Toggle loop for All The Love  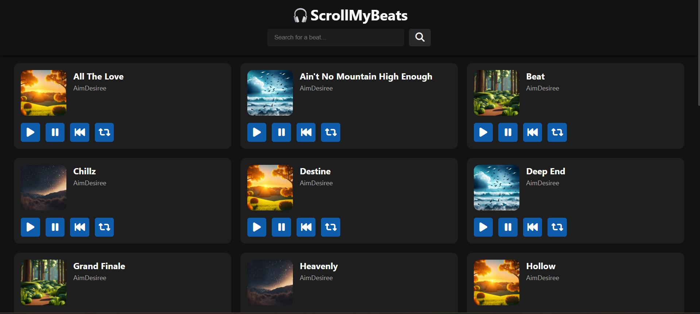tap(104, 132)
